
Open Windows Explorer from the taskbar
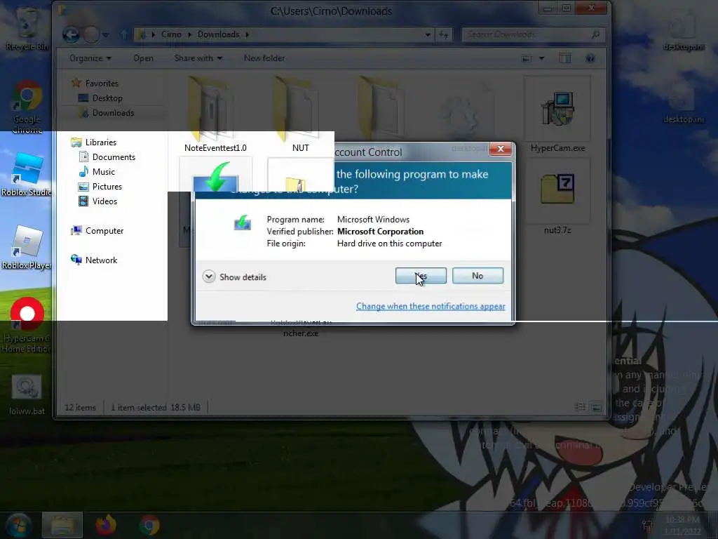click(x=62, y=525)
